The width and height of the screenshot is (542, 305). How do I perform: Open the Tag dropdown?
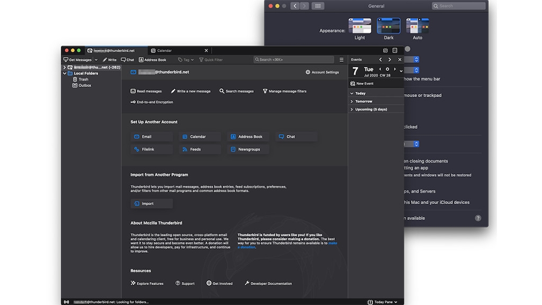pyautogui.click(x=186, y=60)
